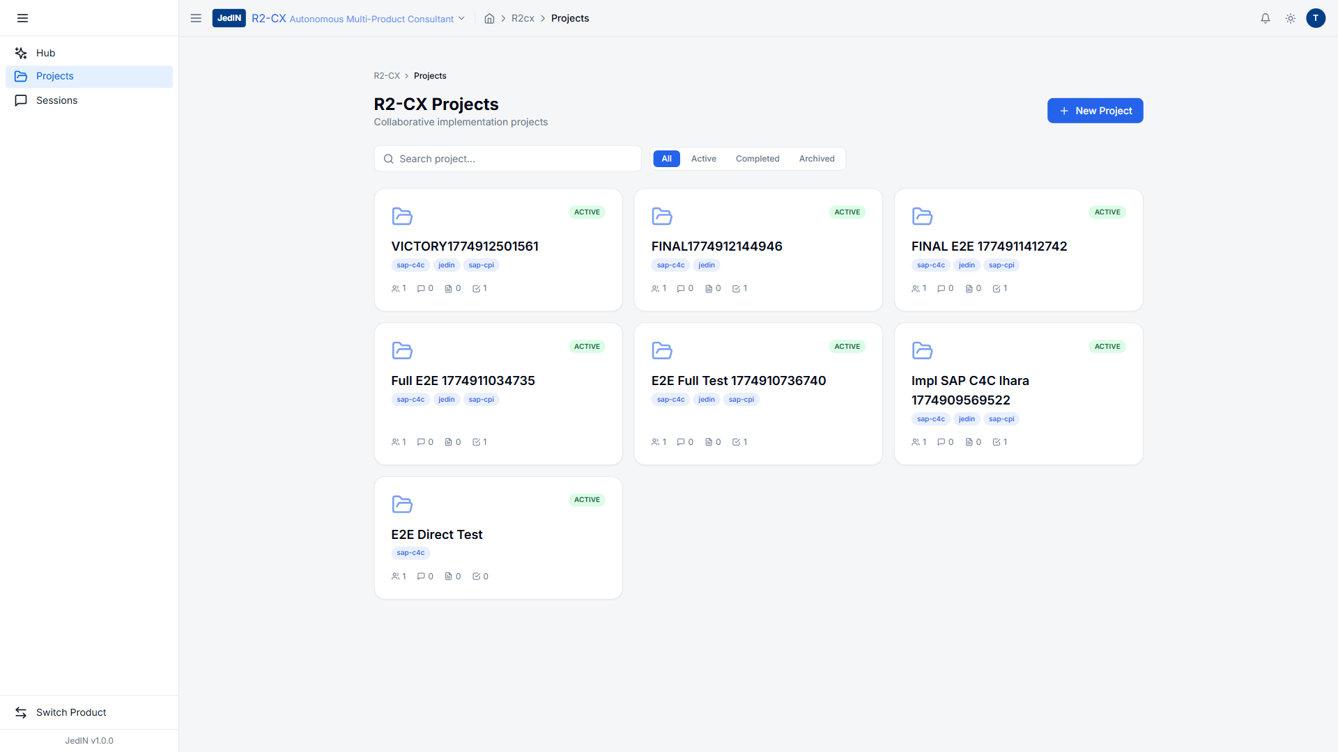
Task: Toggle the light/dark theme sun icon
Action: pyautogui.click(x=1291, y=19)
